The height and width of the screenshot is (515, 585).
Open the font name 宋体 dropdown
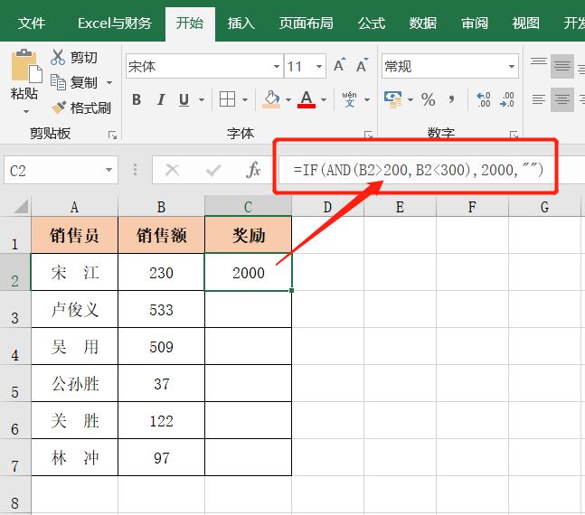277,66
